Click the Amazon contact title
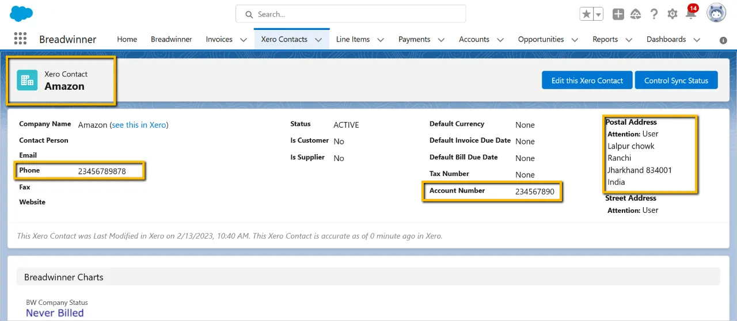737x321 pixels. 64,86
